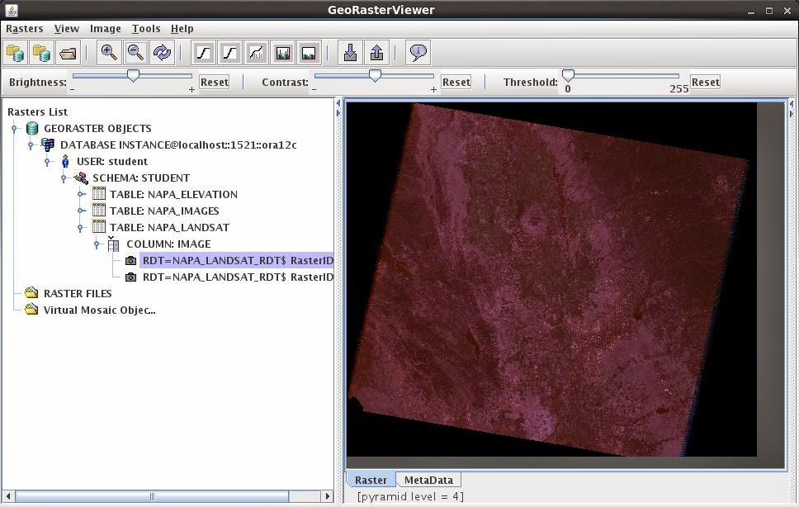
Task: Click the Contrast slider handle
Action: (x=375, y=76)
